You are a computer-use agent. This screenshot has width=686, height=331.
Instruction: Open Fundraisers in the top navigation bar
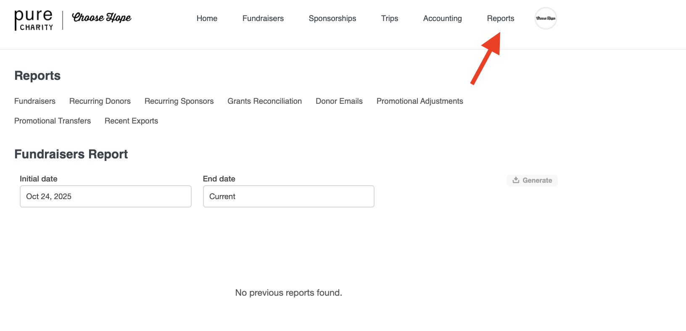pyautogui.click(x=263, y=18)
